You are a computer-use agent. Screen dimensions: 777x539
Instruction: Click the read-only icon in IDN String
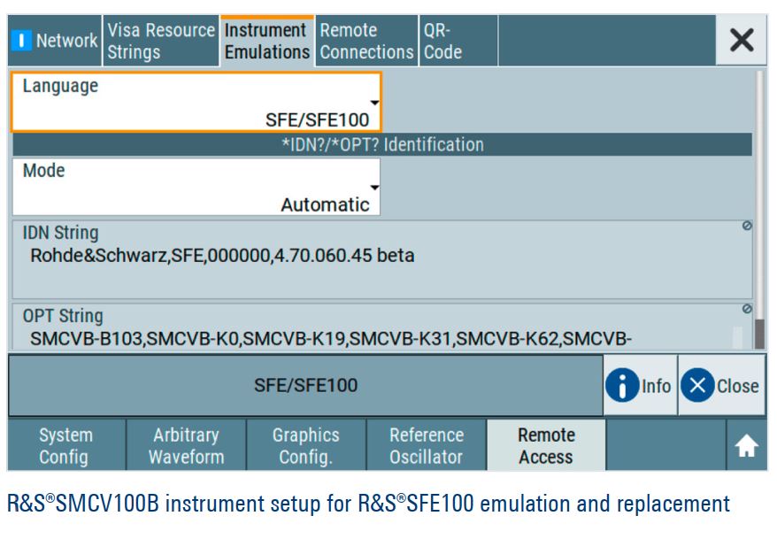click(x=747, y=226)
